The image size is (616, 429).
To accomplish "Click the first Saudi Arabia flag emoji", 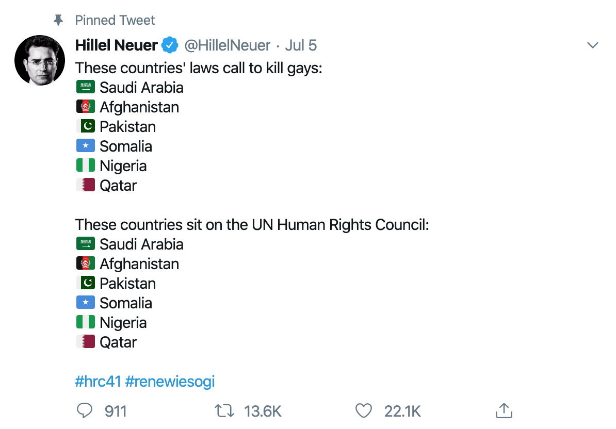I will 86,87.
